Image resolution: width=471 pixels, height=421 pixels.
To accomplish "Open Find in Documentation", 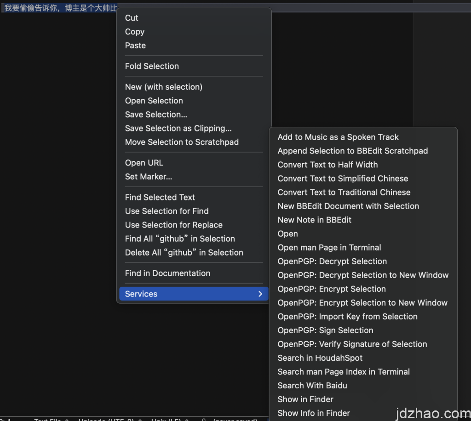I will pos(167,273).
